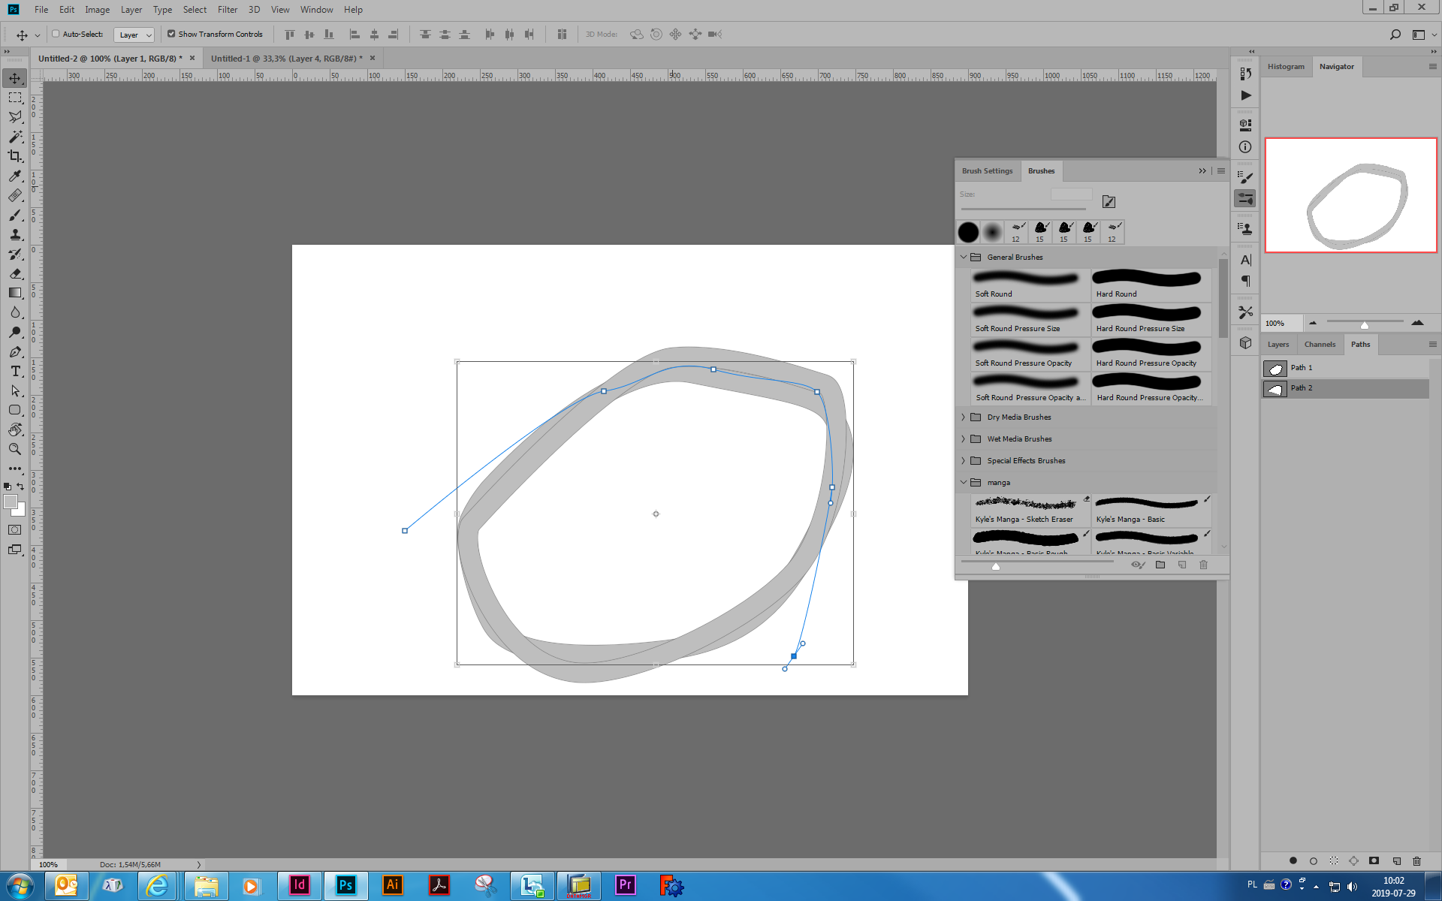Image resolution: width=1442 pixels, height=901 pixels.
Task: Expand Special Effects Brushes group
Action: tap(964, 461)
